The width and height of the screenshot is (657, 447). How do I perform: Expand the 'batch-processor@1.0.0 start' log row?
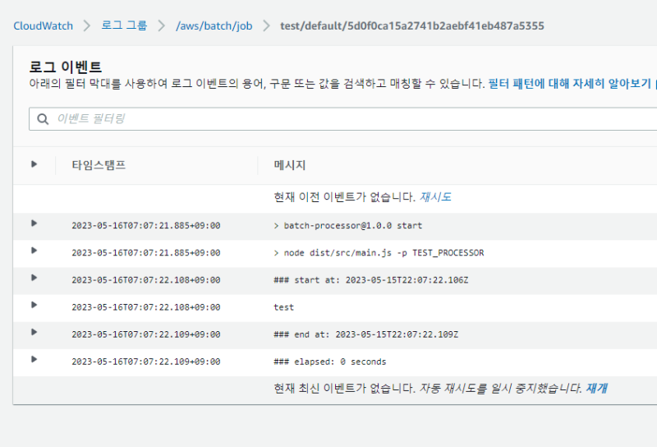point(34,223)
